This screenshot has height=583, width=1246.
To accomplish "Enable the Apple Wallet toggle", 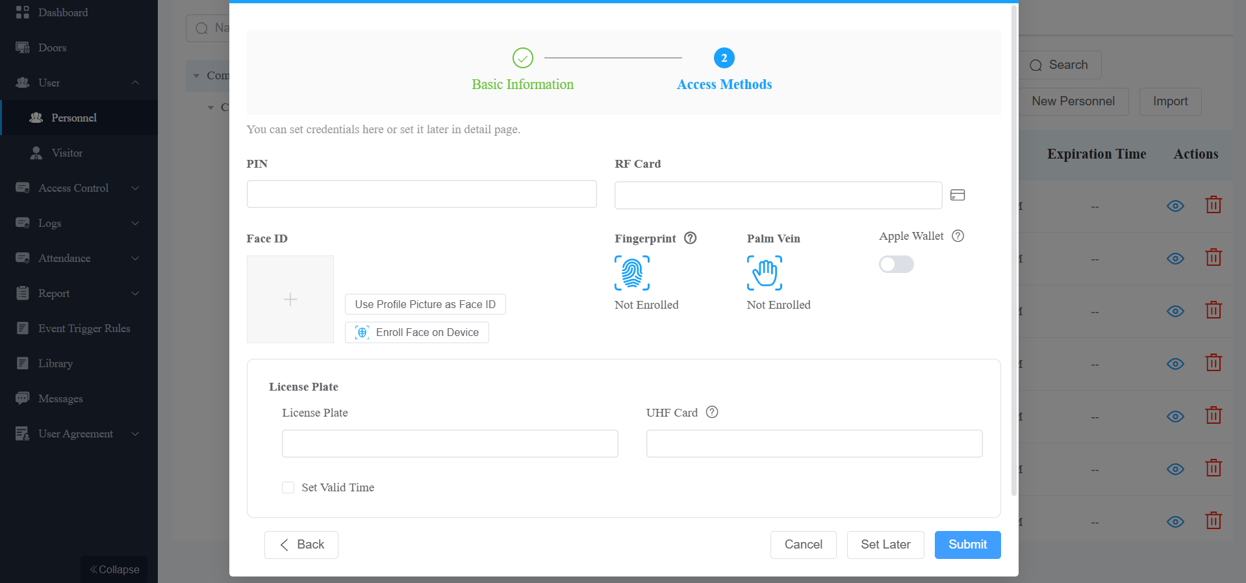I will pos(896,264).
